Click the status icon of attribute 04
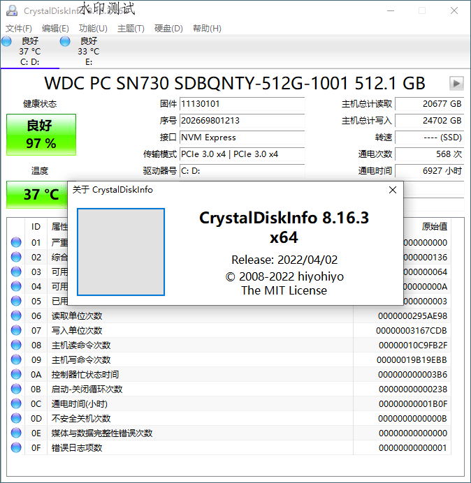This screenshot has width=471, height=483. pyautogui.click(x=16, y=286)
